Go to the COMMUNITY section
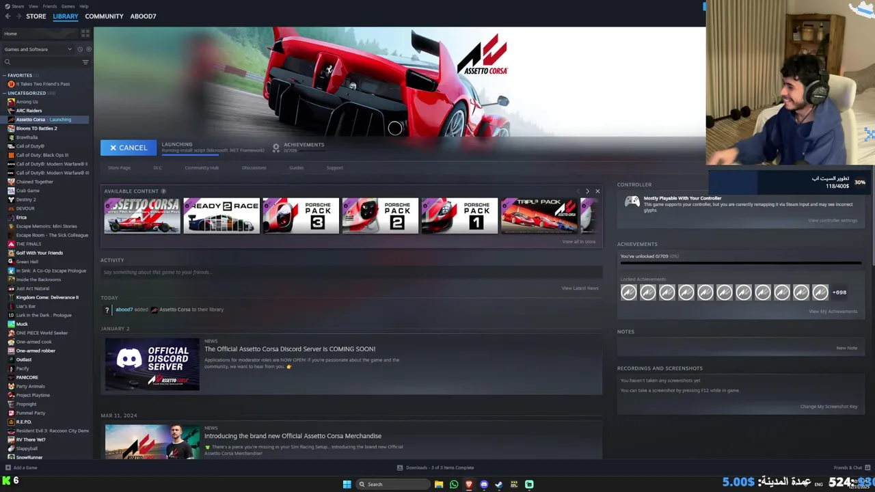 [104, 16]
